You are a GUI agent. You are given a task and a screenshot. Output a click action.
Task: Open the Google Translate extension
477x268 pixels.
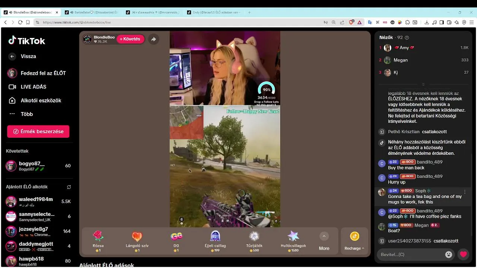pos(370,22)
